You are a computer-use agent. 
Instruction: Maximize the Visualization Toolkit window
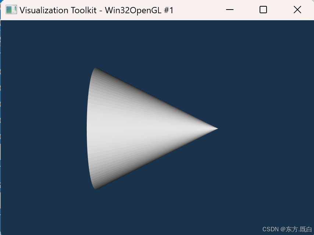263,10
